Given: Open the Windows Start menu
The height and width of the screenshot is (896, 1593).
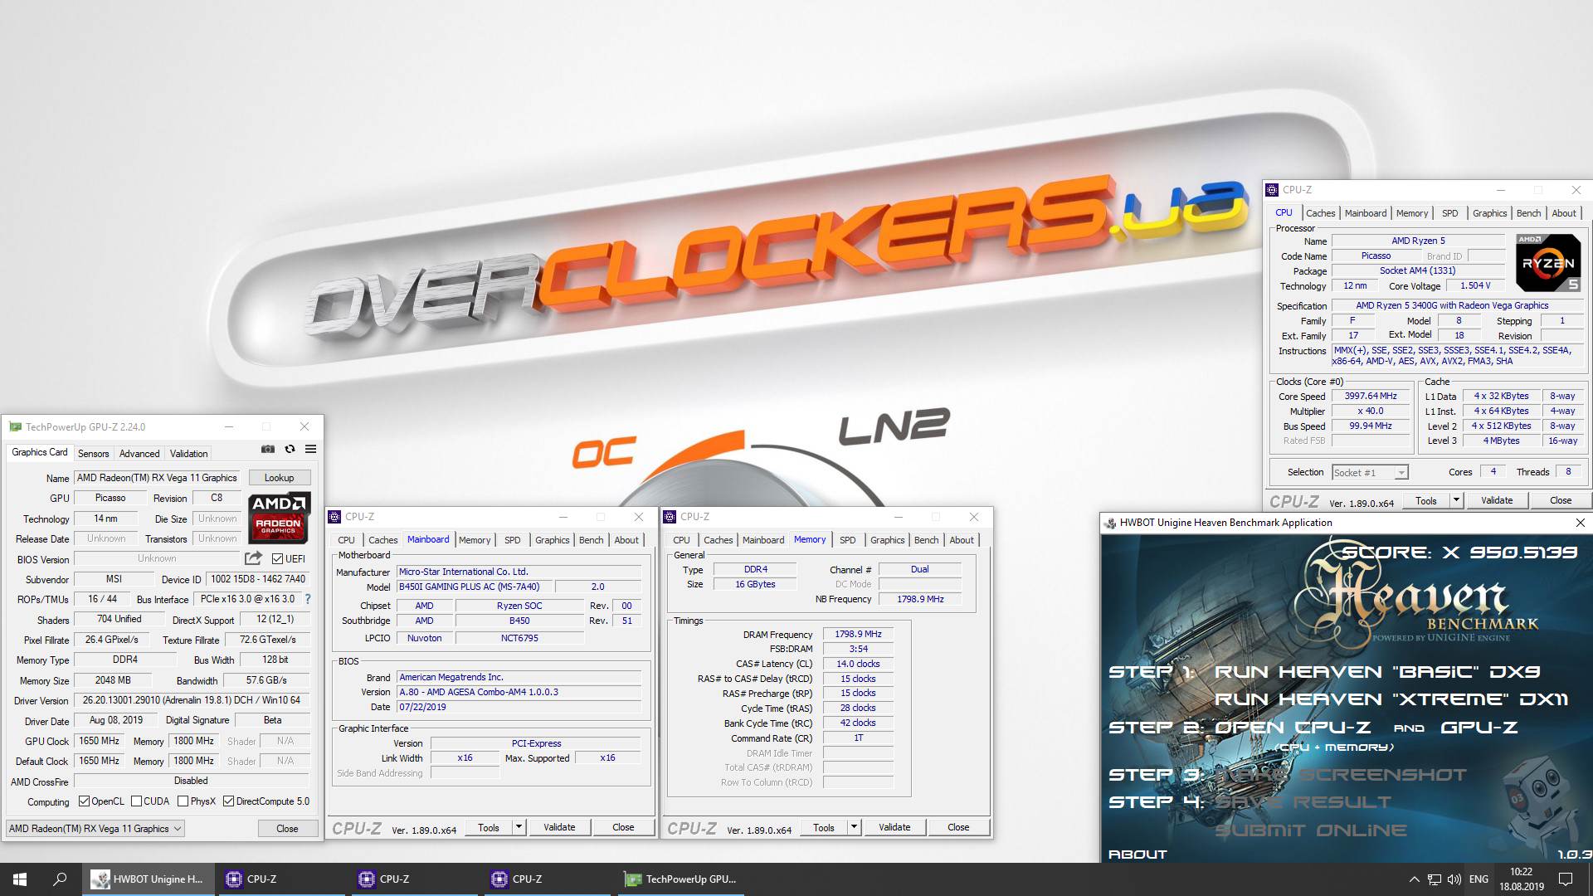Looking at the screenshot, I should pos(20,879).
